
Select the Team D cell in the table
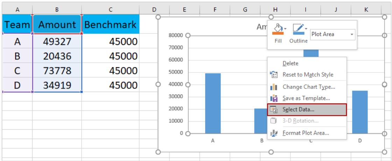[17, 85]
